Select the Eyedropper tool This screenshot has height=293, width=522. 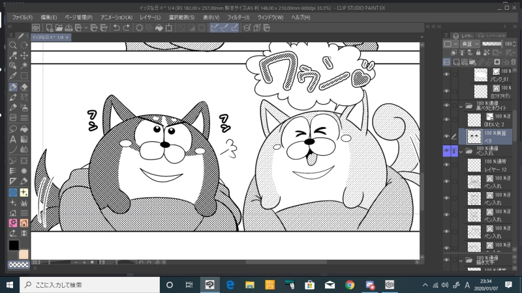tap(13, 76)
